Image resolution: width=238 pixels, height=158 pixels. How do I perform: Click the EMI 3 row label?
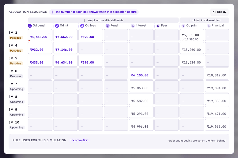click(x=13, y=33)
